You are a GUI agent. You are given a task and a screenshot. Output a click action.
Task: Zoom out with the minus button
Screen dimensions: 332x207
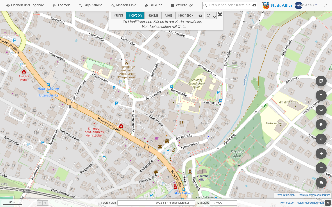321,168
